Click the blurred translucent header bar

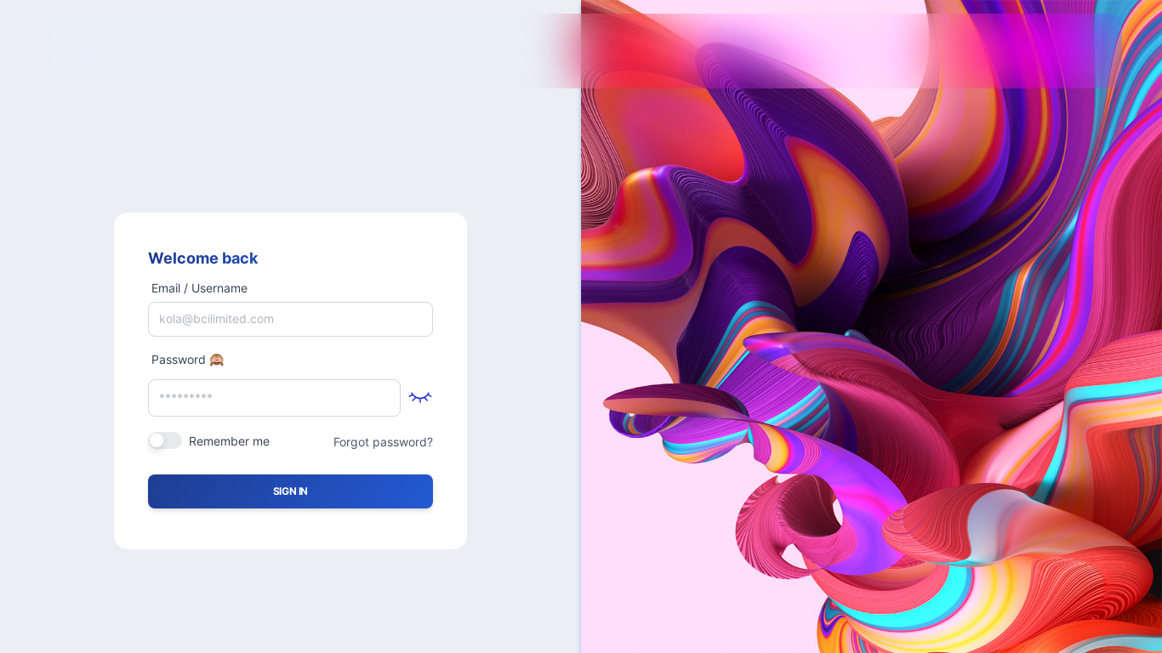(x=581, y=51)
